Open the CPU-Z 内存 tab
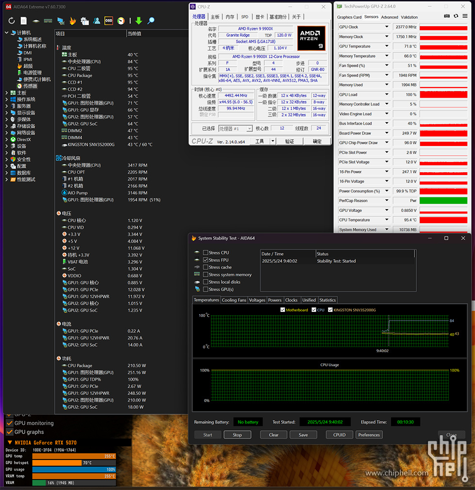 [x=230, y=17]
